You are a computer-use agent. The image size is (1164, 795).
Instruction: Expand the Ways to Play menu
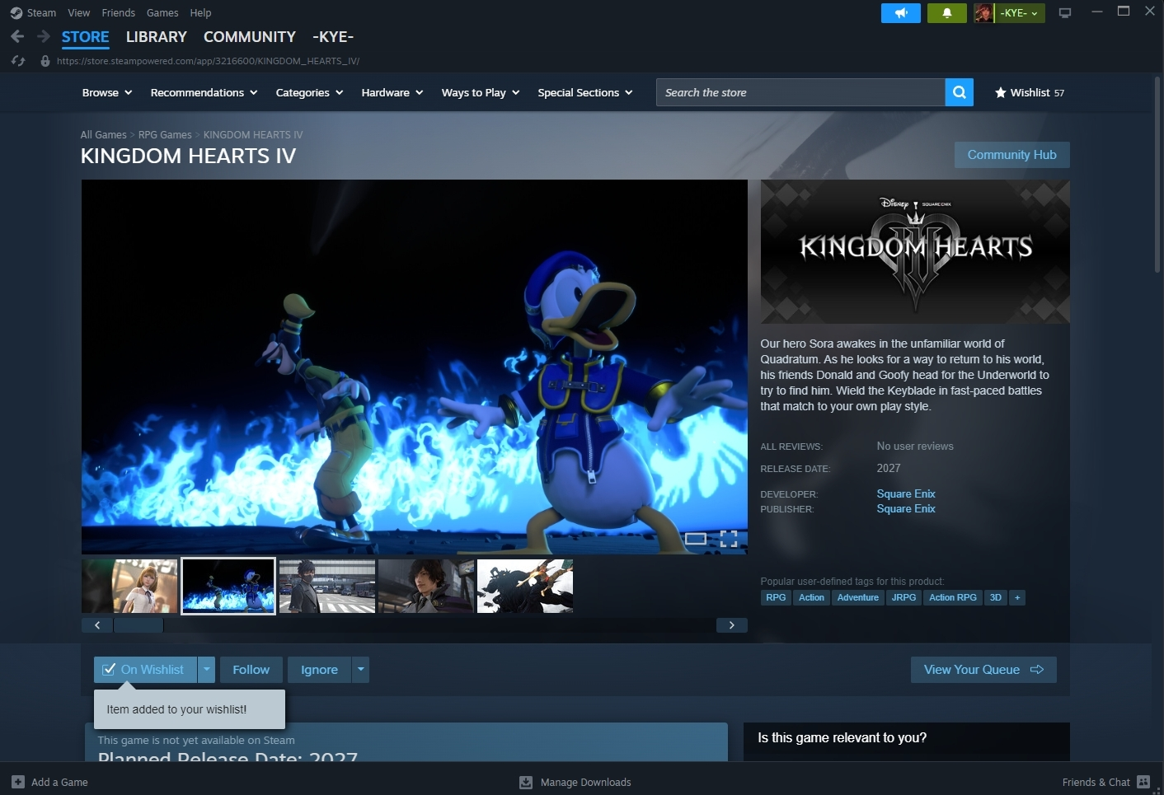[x=481, y=92]
